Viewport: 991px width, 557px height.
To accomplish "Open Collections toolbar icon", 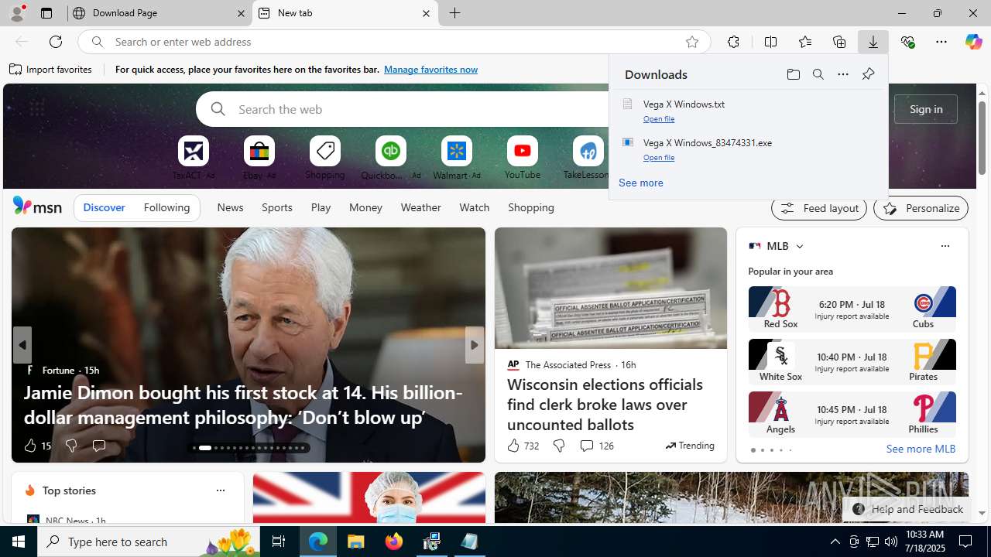I will tap(839, 42).
